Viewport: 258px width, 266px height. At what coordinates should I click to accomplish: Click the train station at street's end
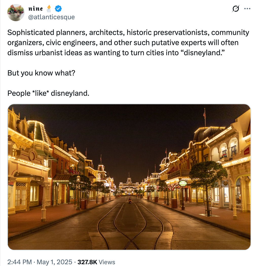point(129,185)
